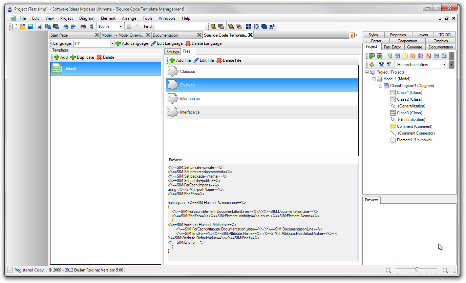Save the project with the floppy icon
Viewport: 466px width, 283px height.
(x=30, y=26)
